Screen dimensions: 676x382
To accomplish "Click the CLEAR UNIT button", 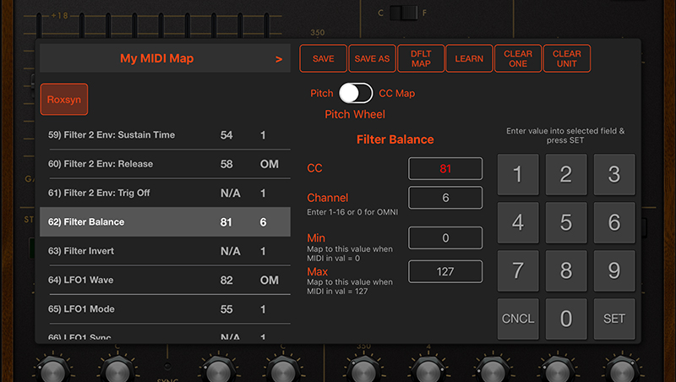I will click(x=566, y=58).
